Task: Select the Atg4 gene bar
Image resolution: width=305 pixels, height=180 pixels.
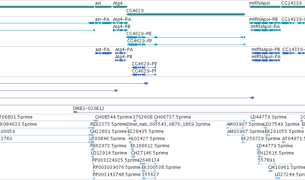Action: pos(120,7)
